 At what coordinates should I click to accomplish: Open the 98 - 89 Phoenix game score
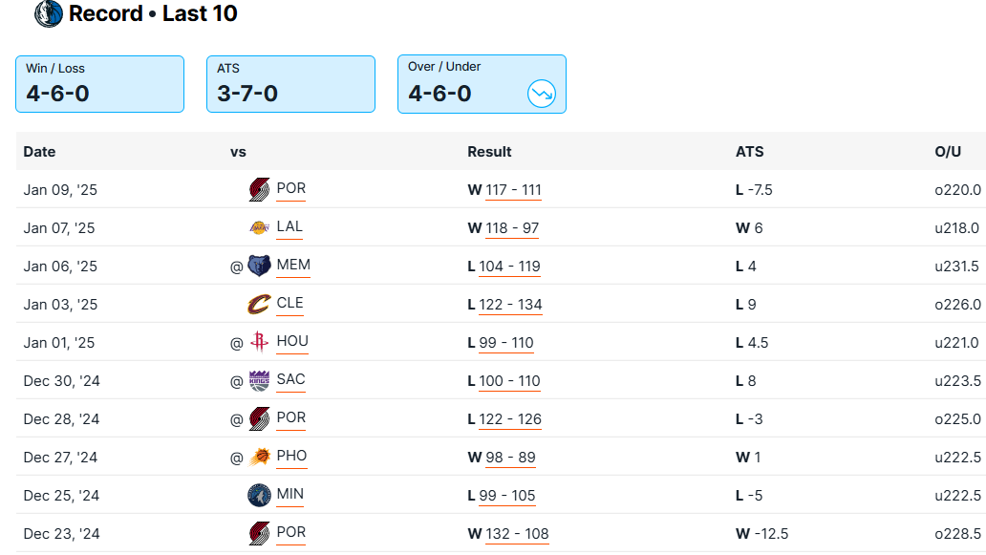(510, 458)
